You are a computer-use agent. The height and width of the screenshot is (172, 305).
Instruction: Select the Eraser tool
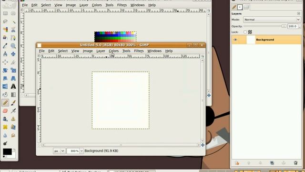[5, 111]
